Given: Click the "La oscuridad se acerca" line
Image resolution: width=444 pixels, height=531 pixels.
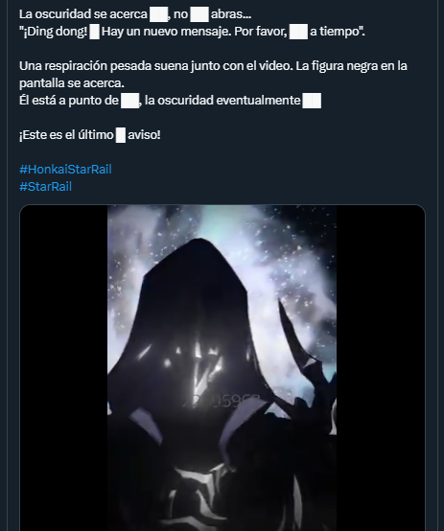Looking at the screenshot, I should point(83,14).
